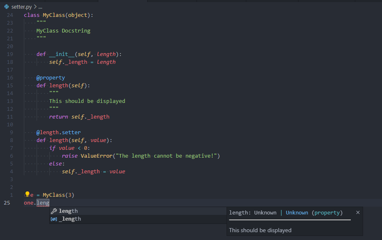
Task: Open the Unknown (property) link in hover popup
Action: pos(297,212)
